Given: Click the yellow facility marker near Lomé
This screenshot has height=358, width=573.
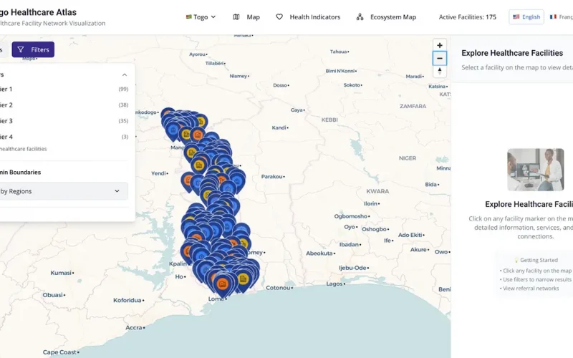Looking at the screenshot, I should click(243, 279).
